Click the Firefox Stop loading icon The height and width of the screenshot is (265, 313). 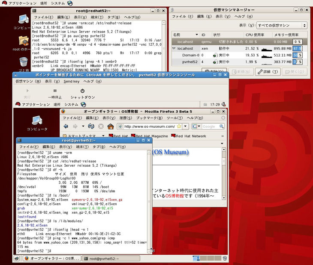101,127
